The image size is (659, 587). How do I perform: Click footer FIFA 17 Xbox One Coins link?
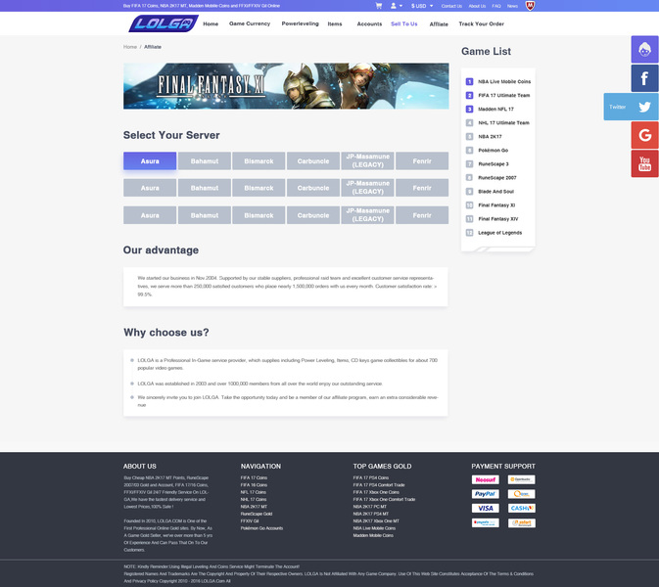click(x=376, y=492)
